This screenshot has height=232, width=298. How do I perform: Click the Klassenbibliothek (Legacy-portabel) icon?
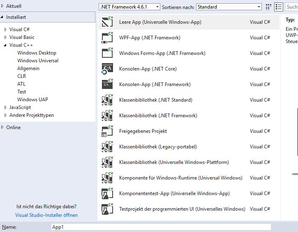(107, 146)
